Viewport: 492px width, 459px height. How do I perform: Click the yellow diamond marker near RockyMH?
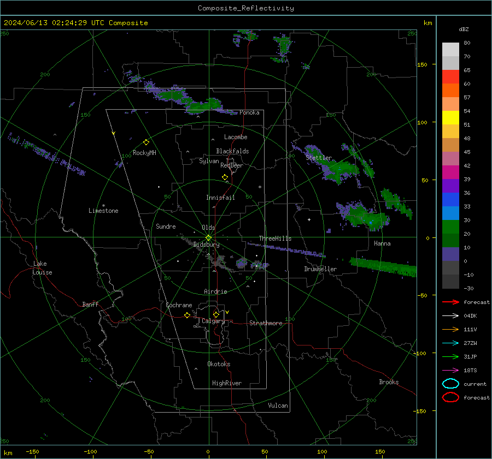[146, 142]
